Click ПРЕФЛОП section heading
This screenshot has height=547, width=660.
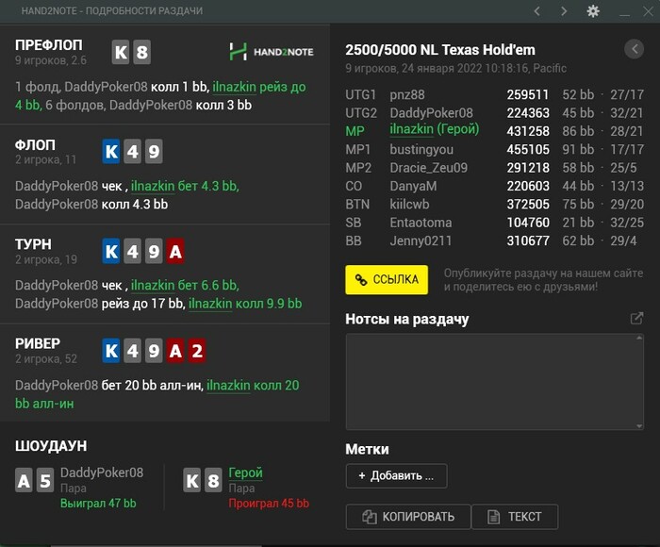click(49, 45)
